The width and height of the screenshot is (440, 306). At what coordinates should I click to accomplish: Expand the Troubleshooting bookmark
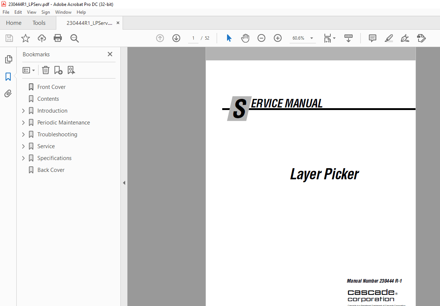tap(23, 134)
